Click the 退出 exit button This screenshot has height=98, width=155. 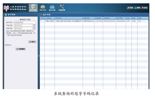145,8
